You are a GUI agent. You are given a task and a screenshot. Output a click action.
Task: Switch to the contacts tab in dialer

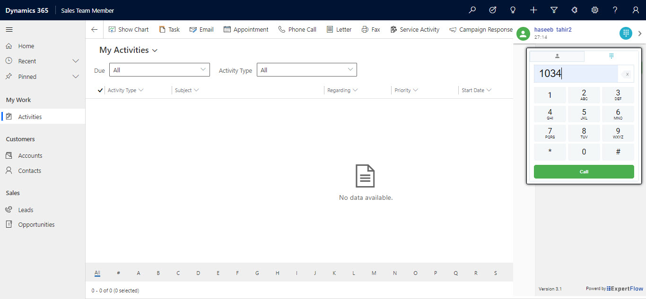(557, 56)
